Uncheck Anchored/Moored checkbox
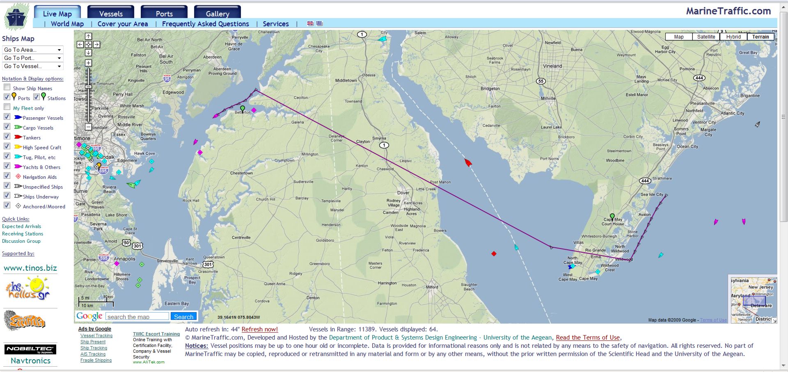 point(7,205)
